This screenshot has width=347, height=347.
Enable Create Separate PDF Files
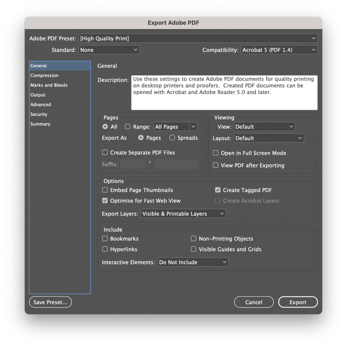(x=105, y=152)
